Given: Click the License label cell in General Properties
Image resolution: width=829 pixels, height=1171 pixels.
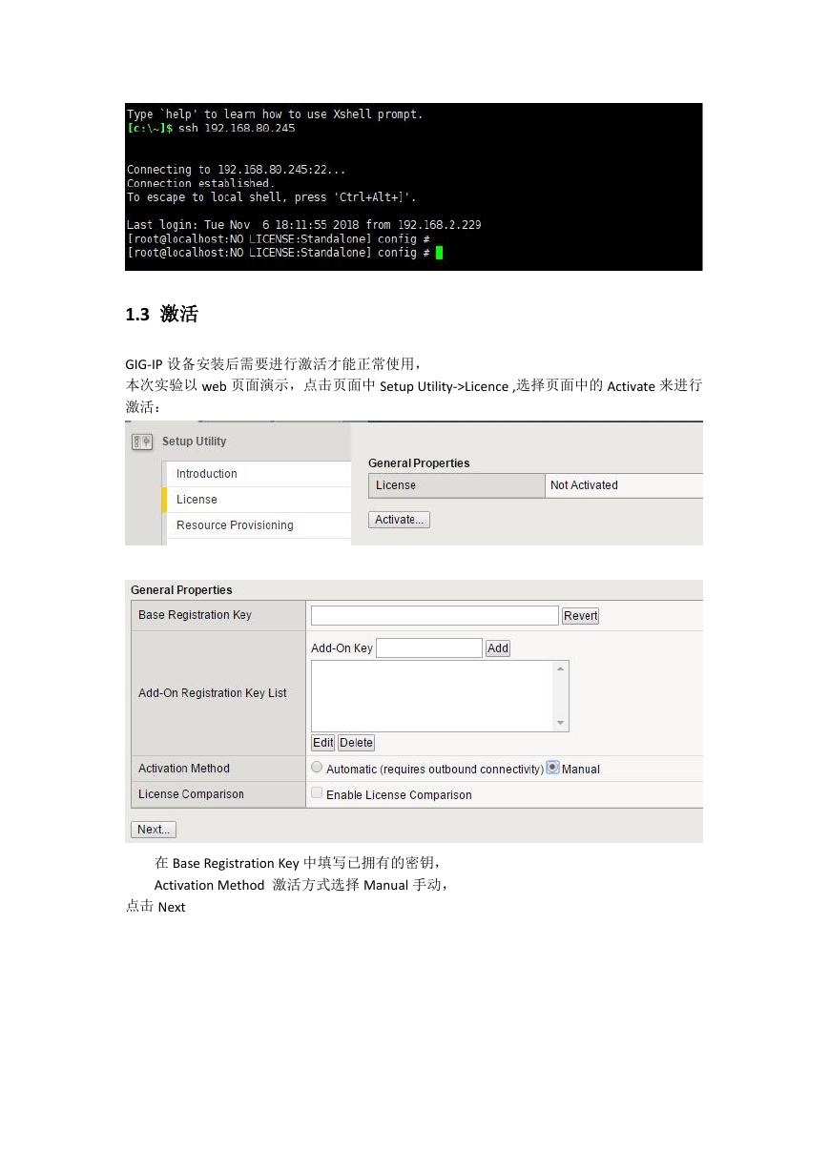Looking at the screenshot, I should [457, 485].
